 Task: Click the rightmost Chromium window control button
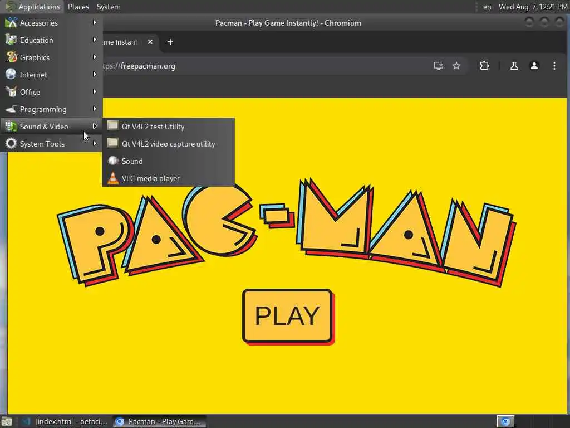click(559, 22)
